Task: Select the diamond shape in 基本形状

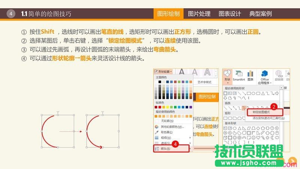Action: pyautogui.click(x=258, y=128)
